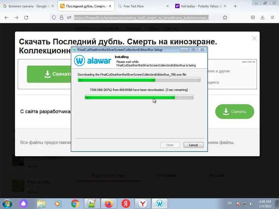The height and width of the screenshot is (209, 279).
Task: Open a new browser tab
Action: (235, 6)
